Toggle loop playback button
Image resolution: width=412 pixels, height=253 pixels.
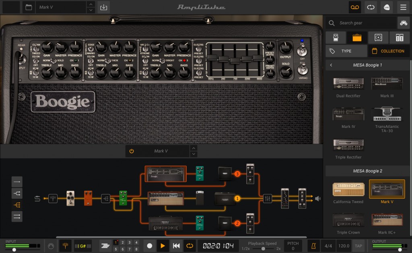tap(190, 246)
